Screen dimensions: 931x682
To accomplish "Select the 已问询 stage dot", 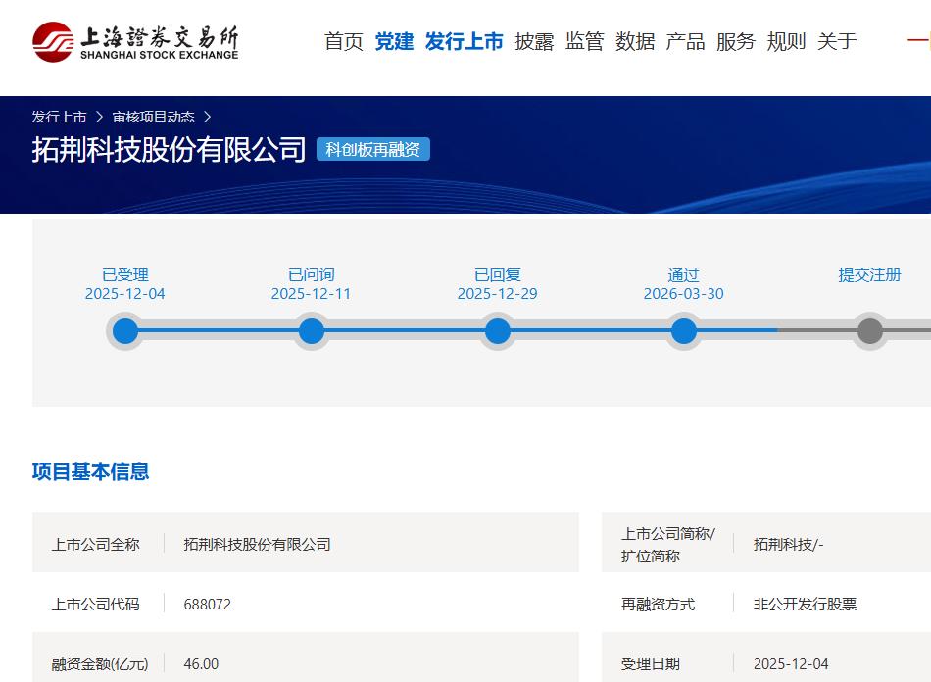I will pos(312,331).
